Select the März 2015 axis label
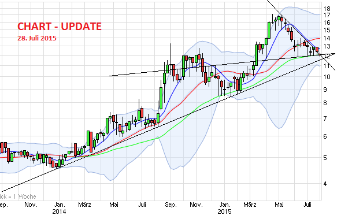 click(250, 205)
